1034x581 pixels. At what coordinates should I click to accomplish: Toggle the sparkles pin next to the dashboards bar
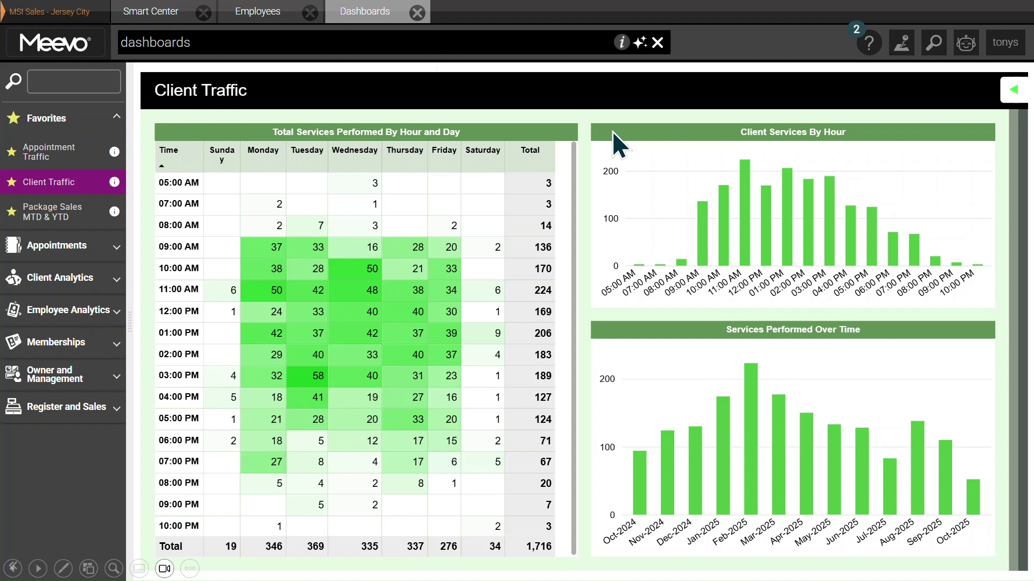640,42
